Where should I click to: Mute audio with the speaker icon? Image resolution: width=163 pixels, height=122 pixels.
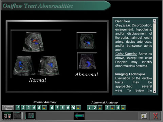tap(144, 116)
